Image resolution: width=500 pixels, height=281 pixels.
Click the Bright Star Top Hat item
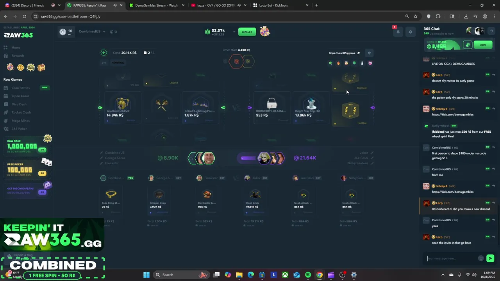(311, 108)
